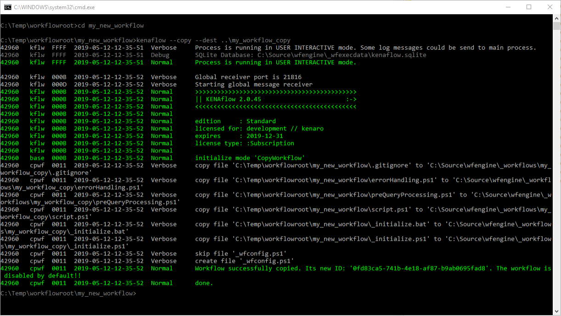Close the cmd.exe window
Image resolution: width=561 pixels, height=316 pixels.
click(x=550, y=7)
